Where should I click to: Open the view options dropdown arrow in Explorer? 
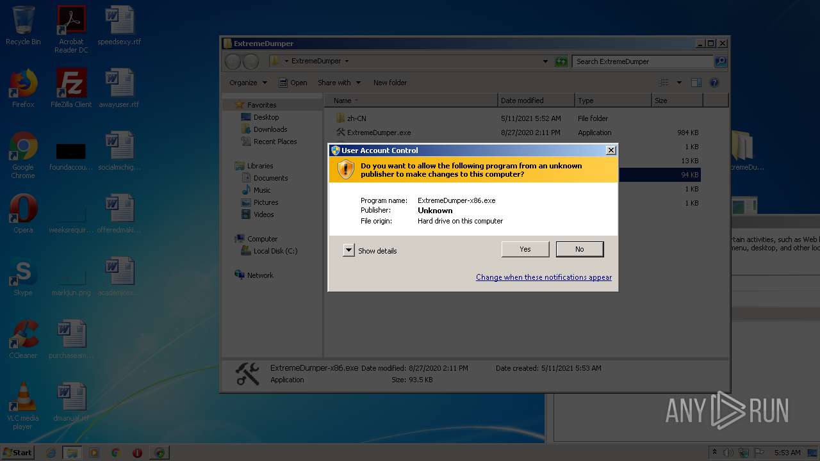pyautogui.click(x=679, y=83)
